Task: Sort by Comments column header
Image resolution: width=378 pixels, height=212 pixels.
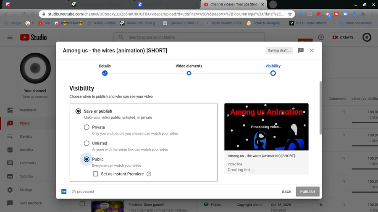Action: coord(337,99)
